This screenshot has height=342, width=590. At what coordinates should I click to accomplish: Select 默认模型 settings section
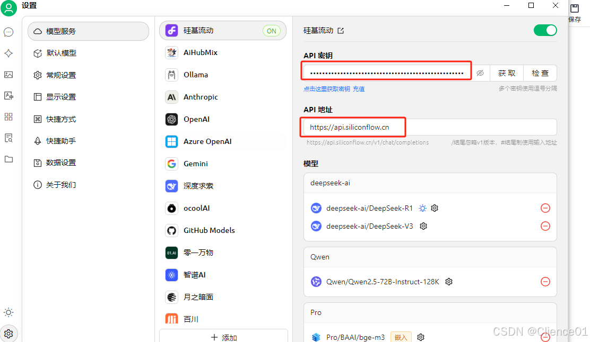tap(89, 53)
